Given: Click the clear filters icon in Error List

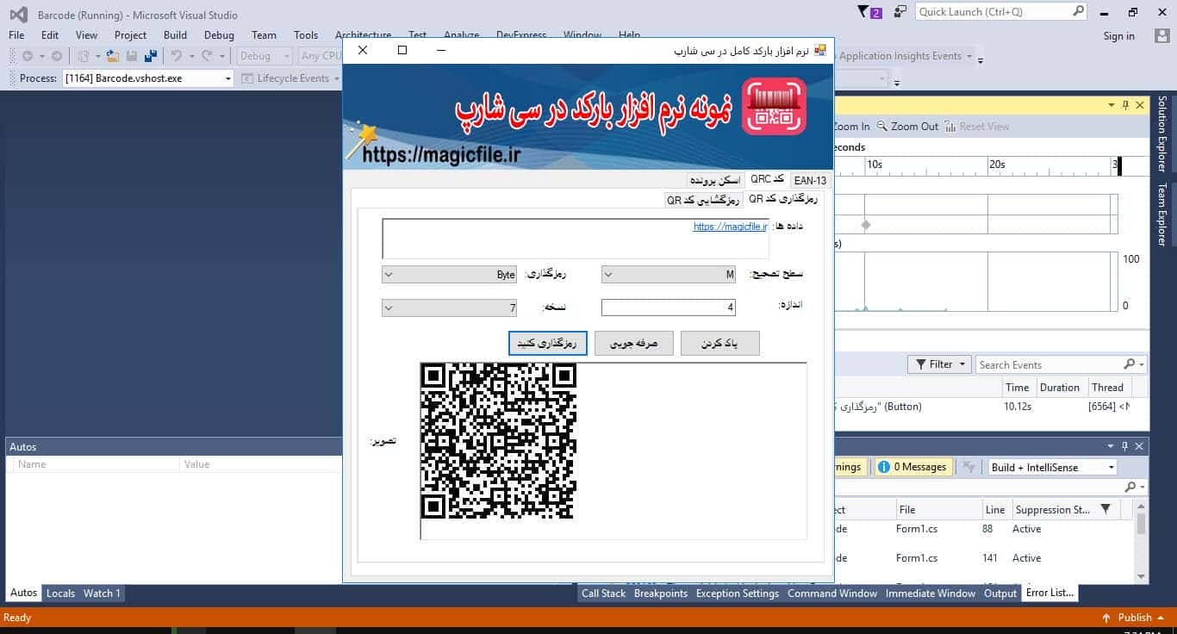Looking at the screenshot, I should pyautogui.click(x=969, y=467).
